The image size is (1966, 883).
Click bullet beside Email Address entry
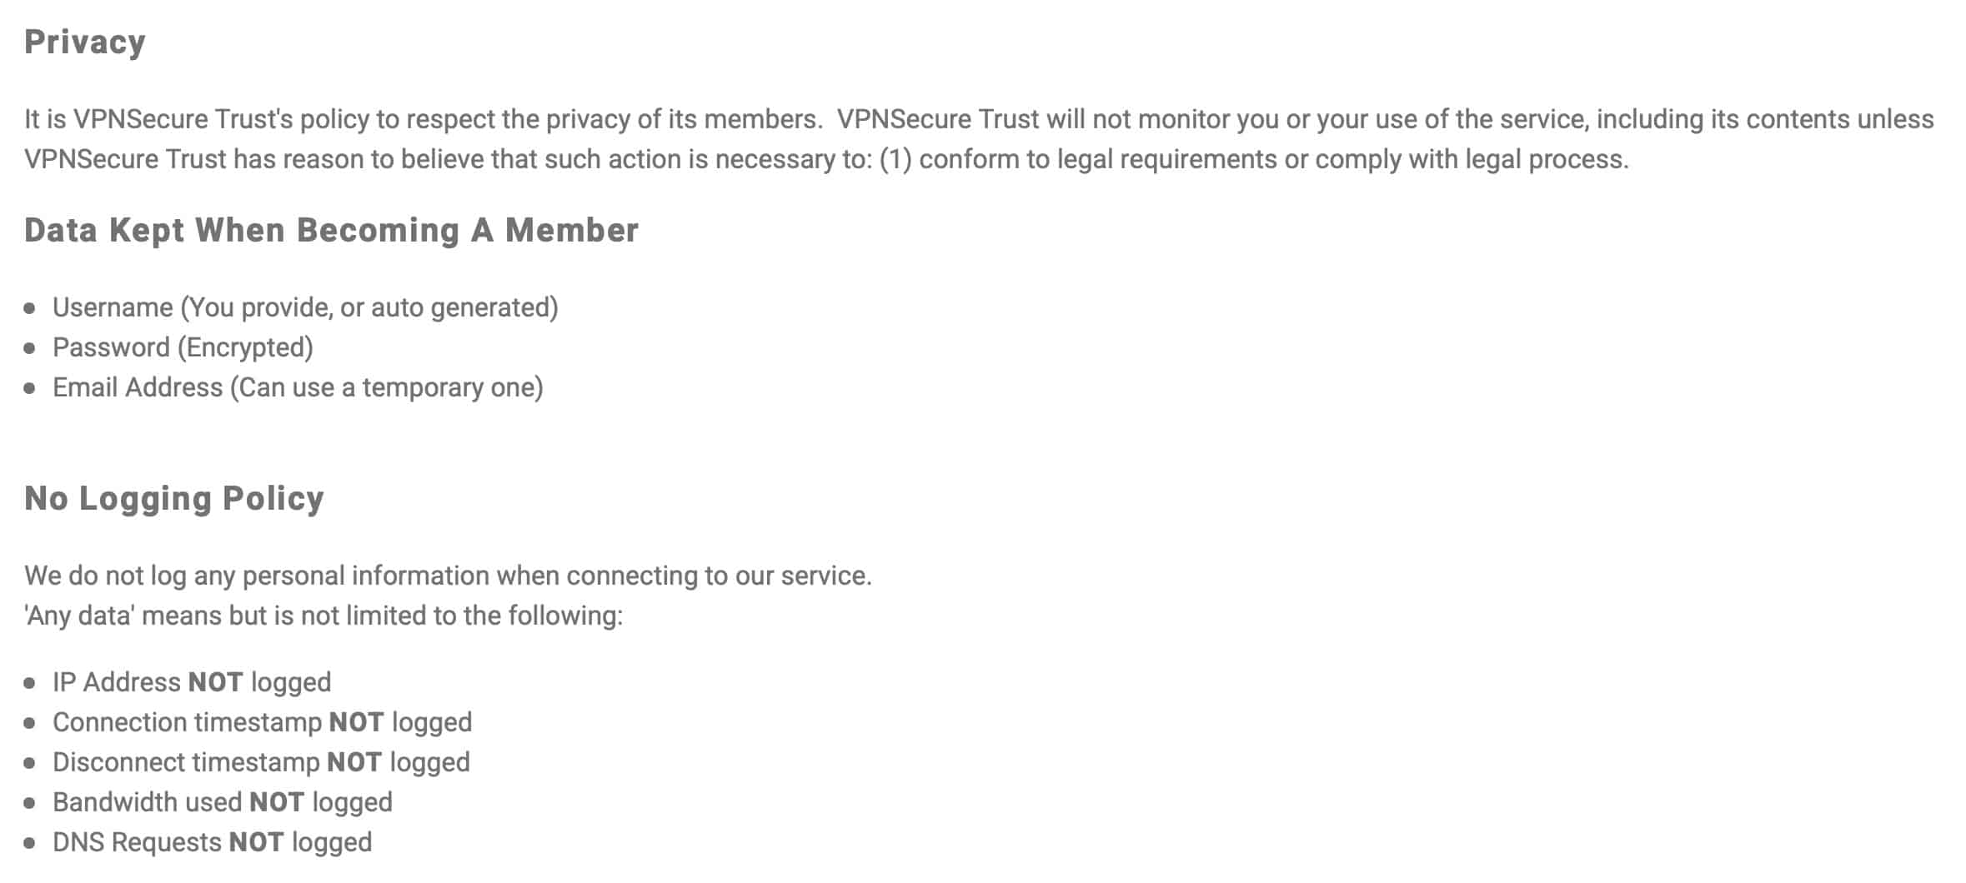pyautogui.click(x=30, y=388)
